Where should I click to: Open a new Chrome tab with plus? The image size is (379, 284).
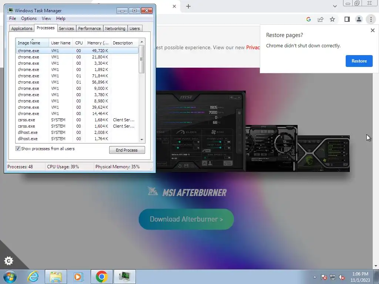188,6
